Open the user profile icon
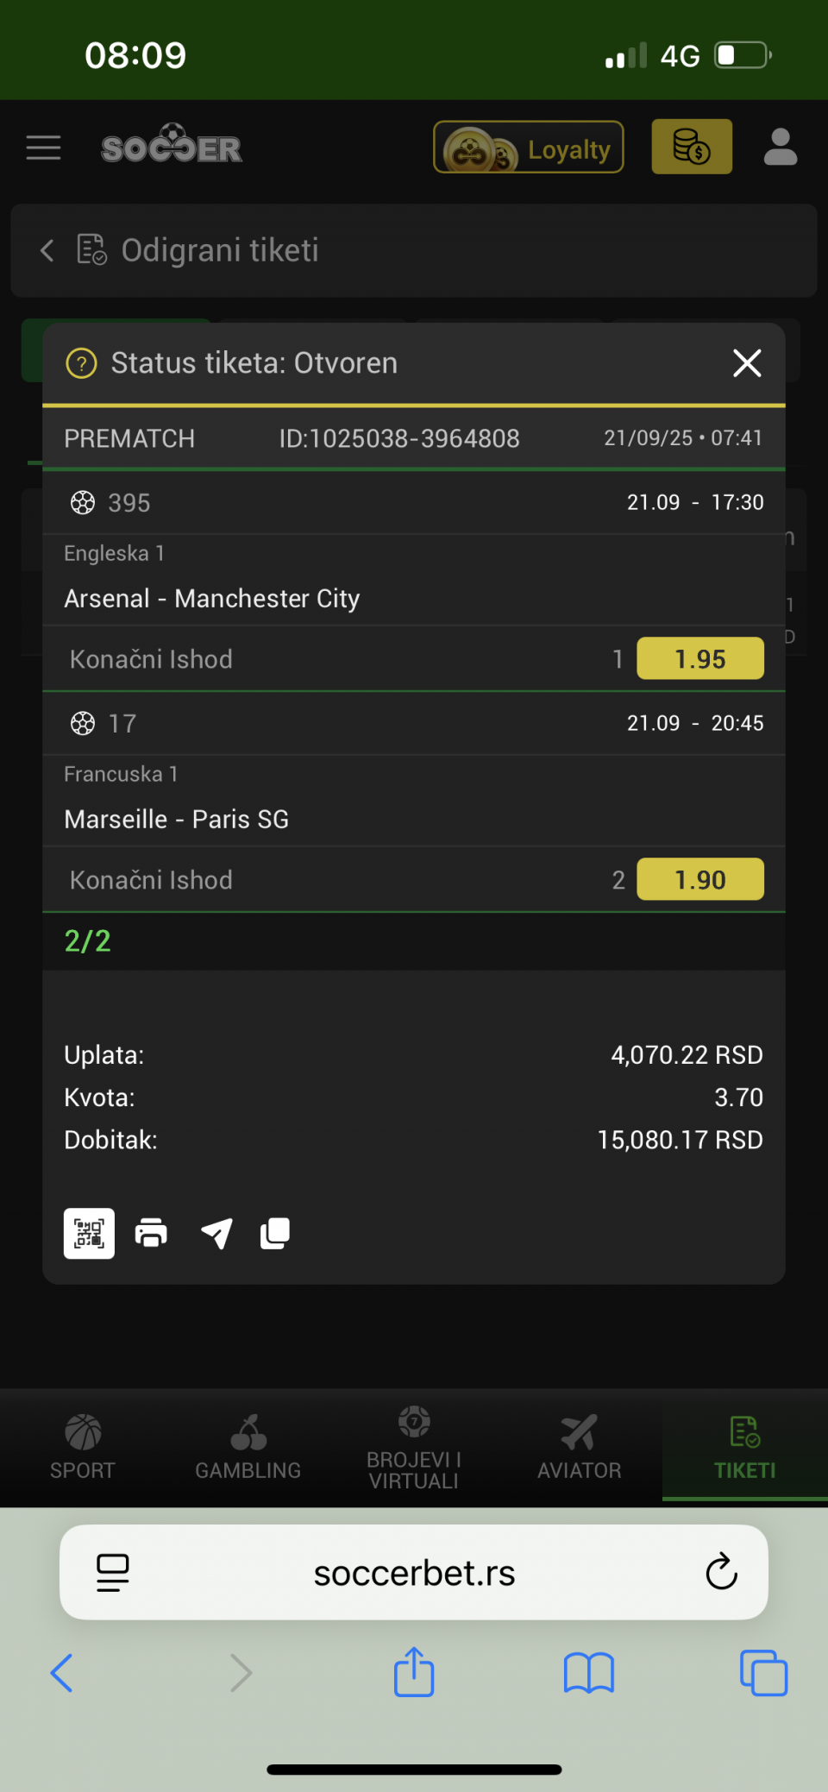Screen dimensions: 828x1792 (x=780, y=148)
